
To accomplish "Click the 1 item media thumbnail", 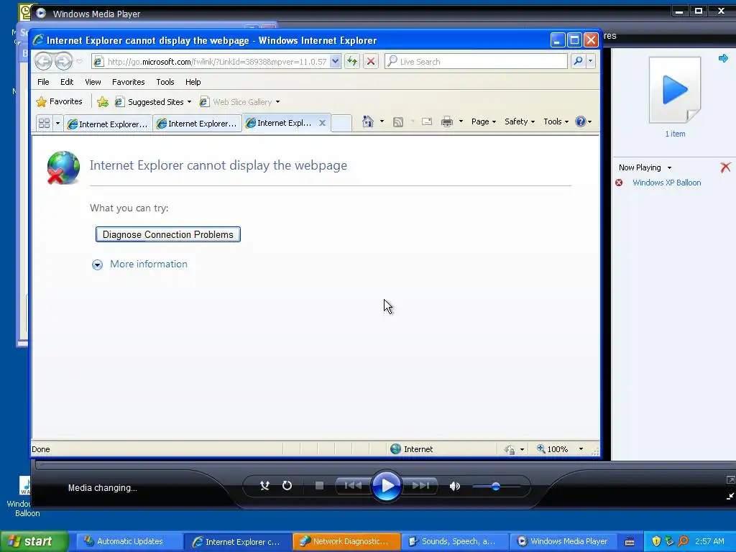I will point(675,90).
